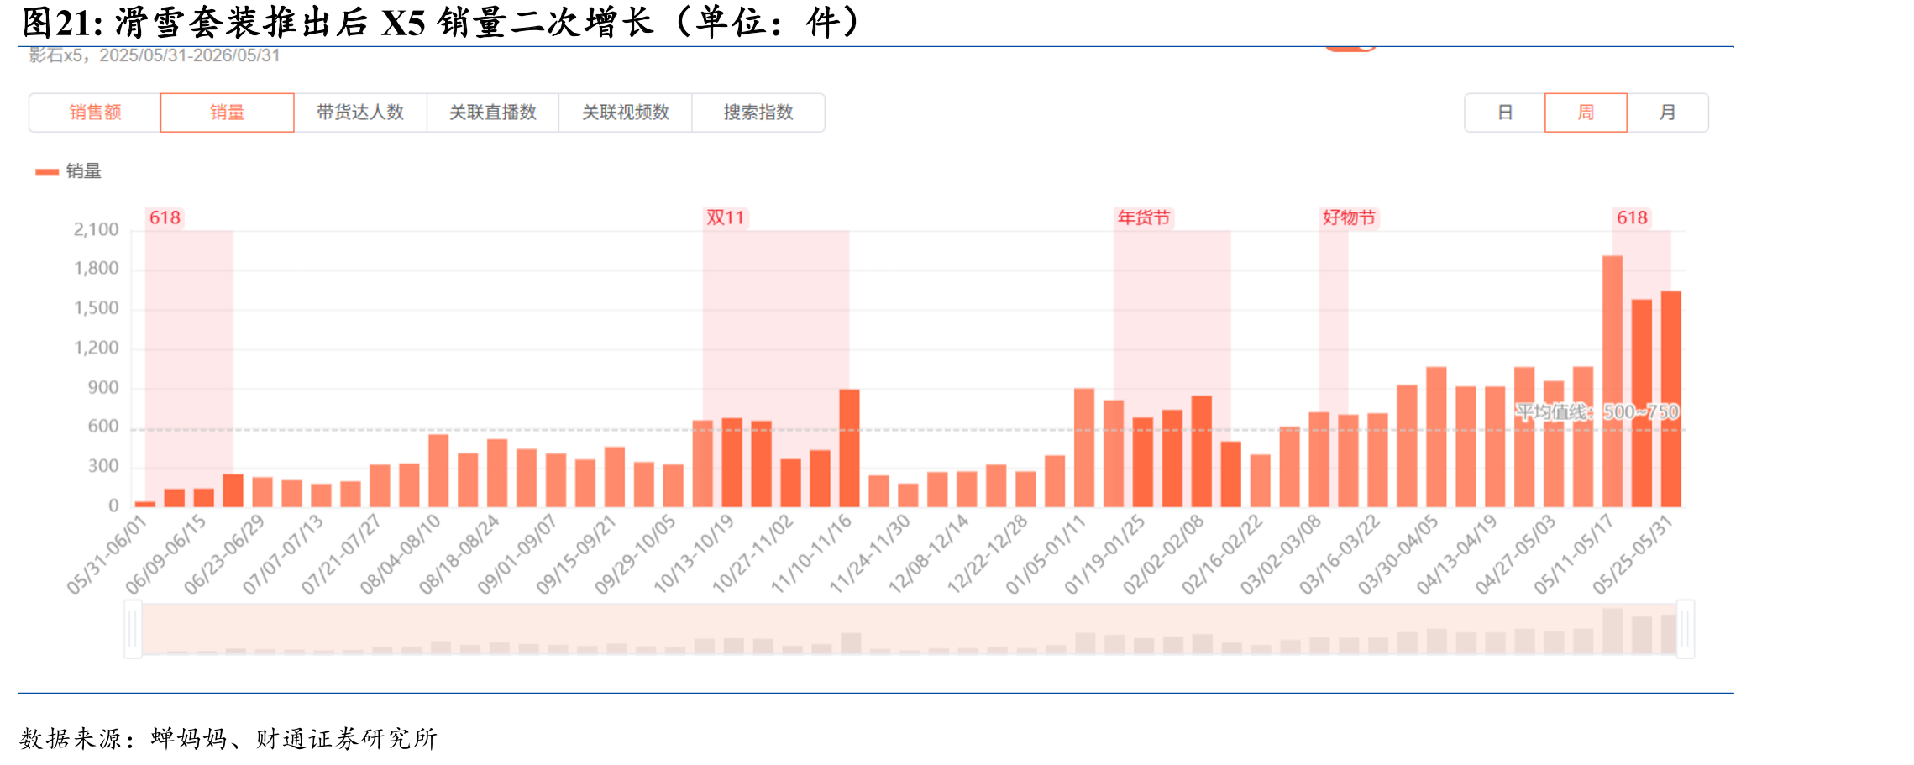Screen dimensions: 1914x765
Task: Click the 03/30-04/05 x-axis label
Action: [1399, 555]
